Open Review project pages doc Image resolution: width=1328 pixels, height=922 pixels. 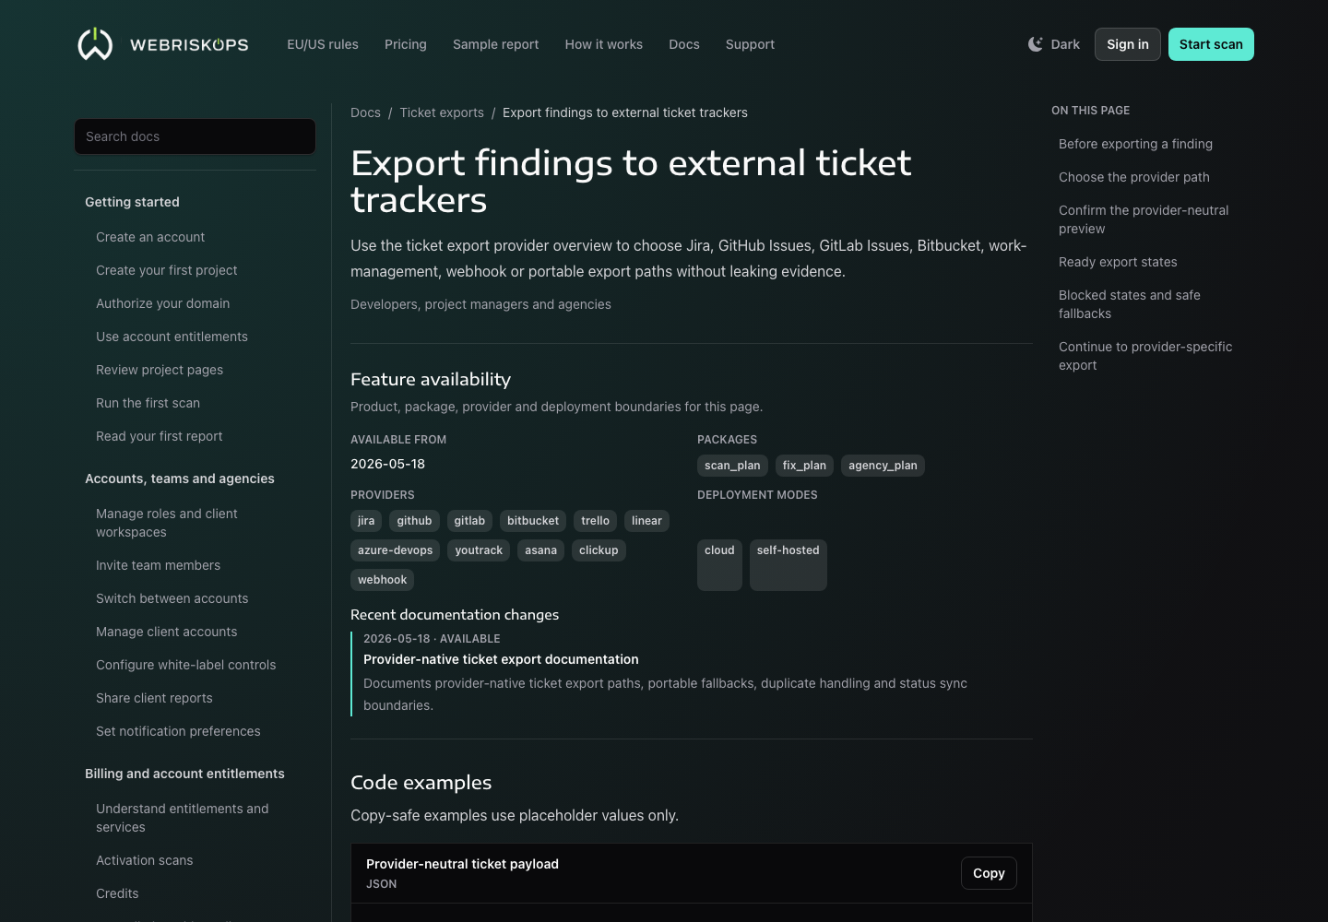click(x=160, y=370)
